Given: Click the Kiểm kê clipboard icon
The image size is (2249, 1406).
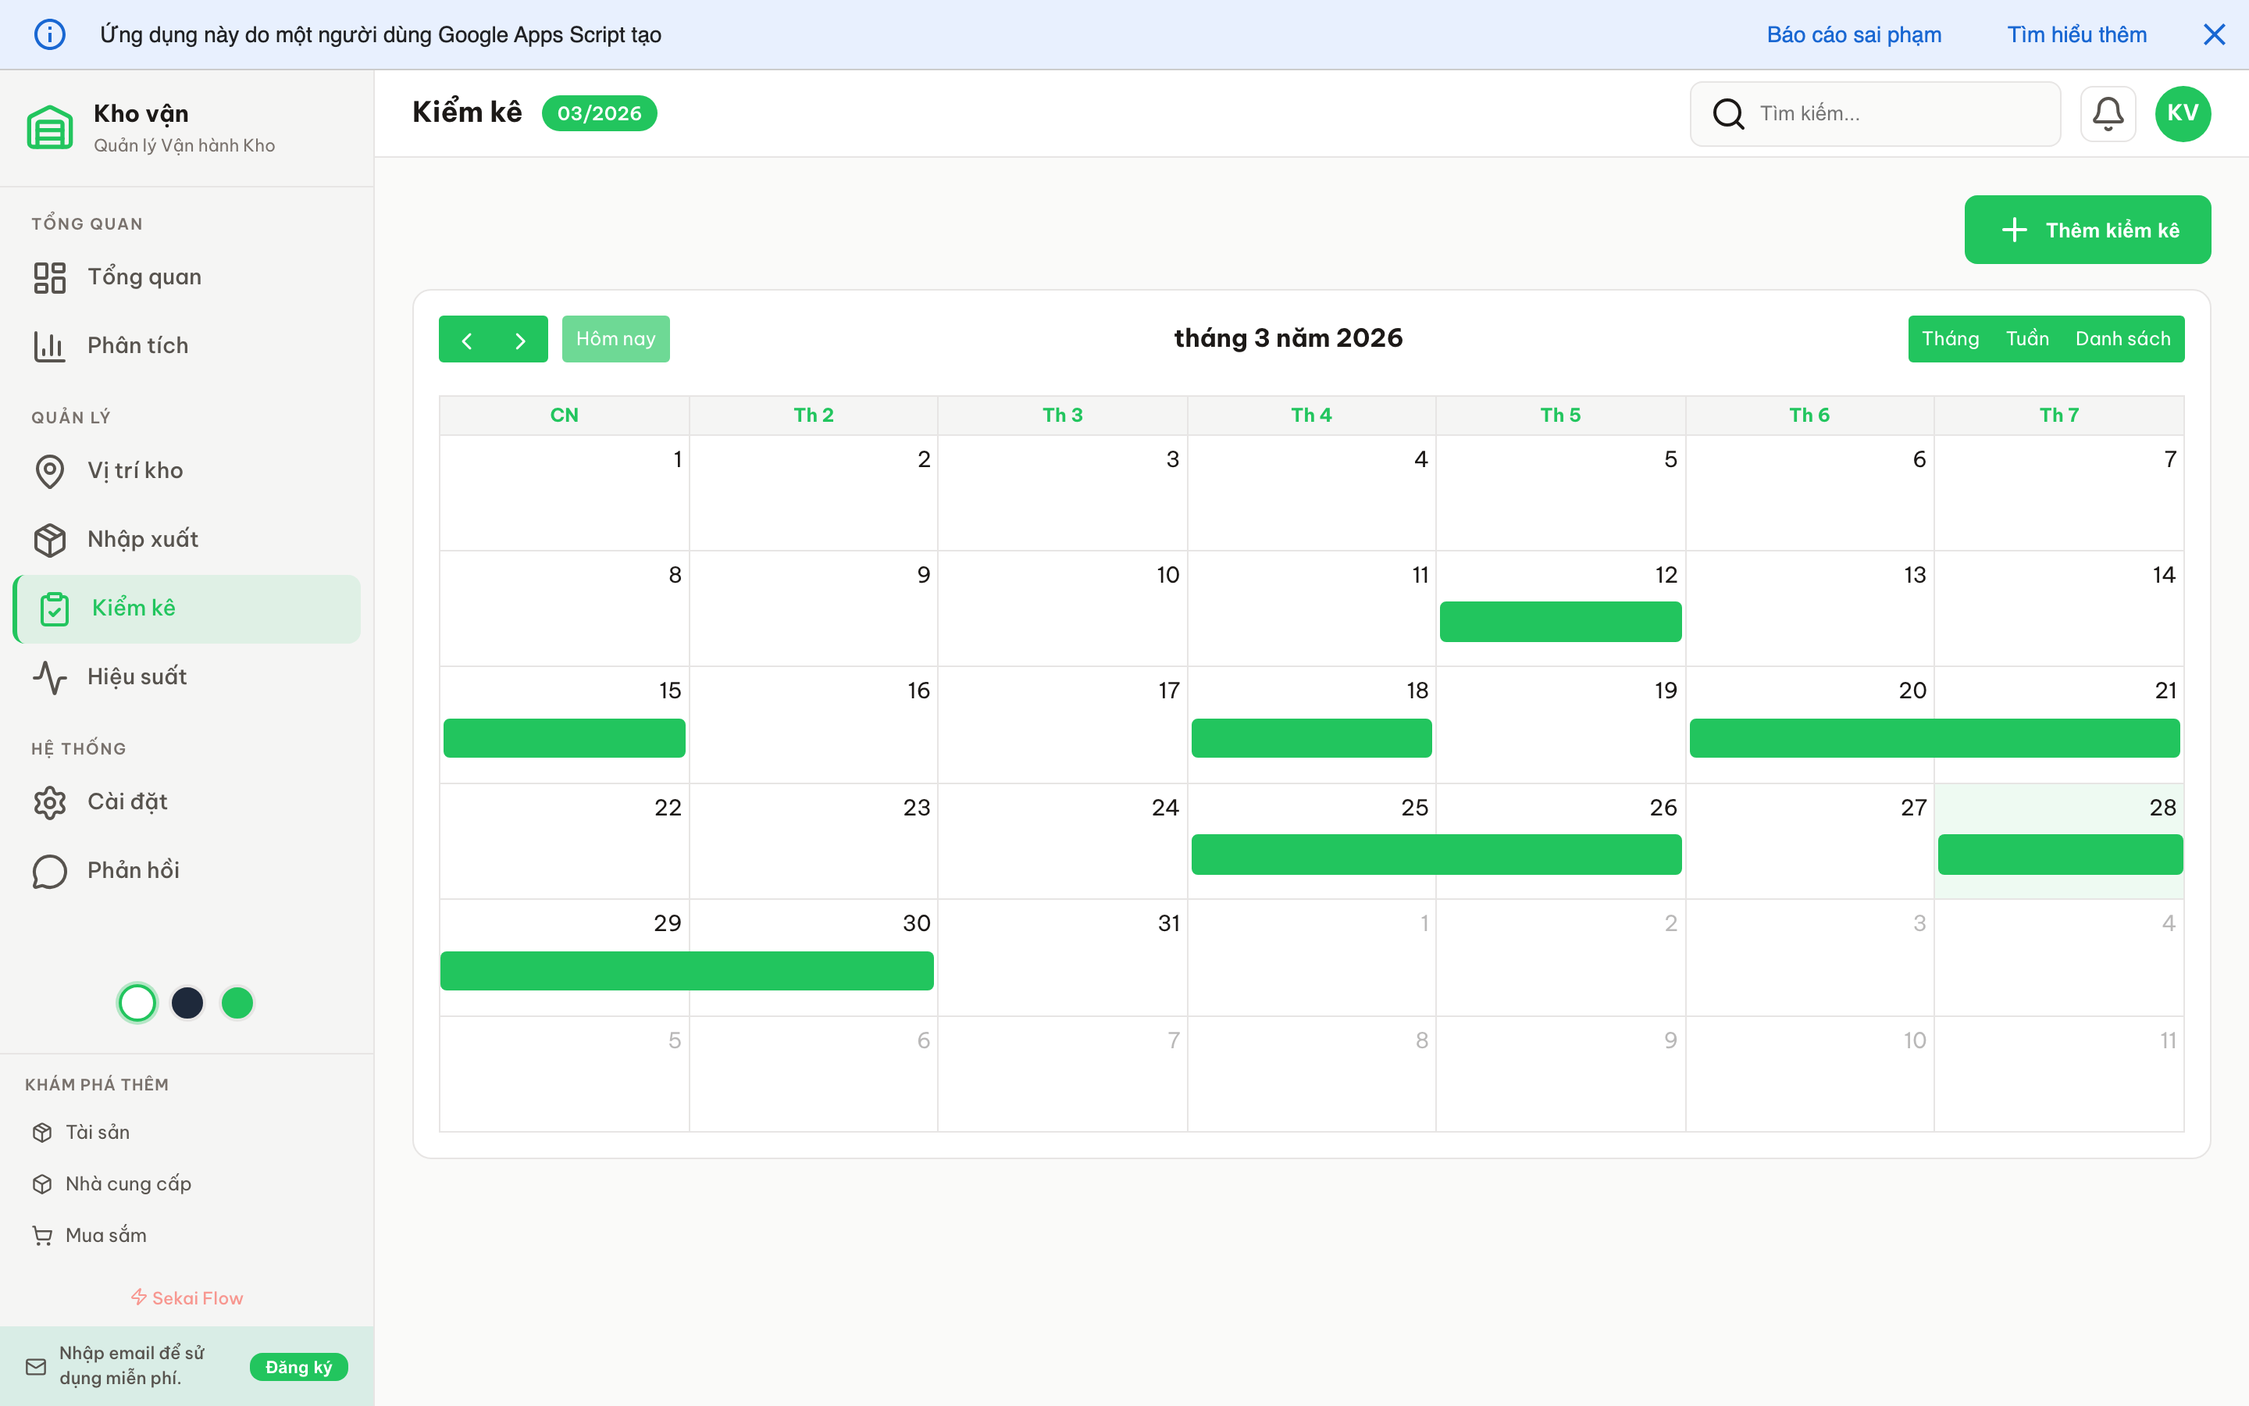Looking at the screenshot, I should click(55, 608).
